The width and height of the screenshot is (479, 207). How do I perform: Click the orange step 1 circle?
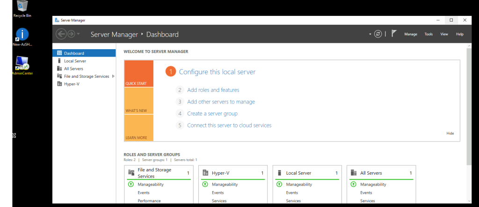point(171,72)
